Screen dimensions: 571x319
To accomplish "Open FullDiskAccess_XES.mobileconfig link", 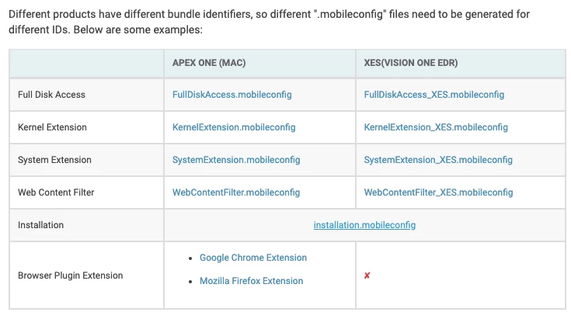I will coord(434,95).
